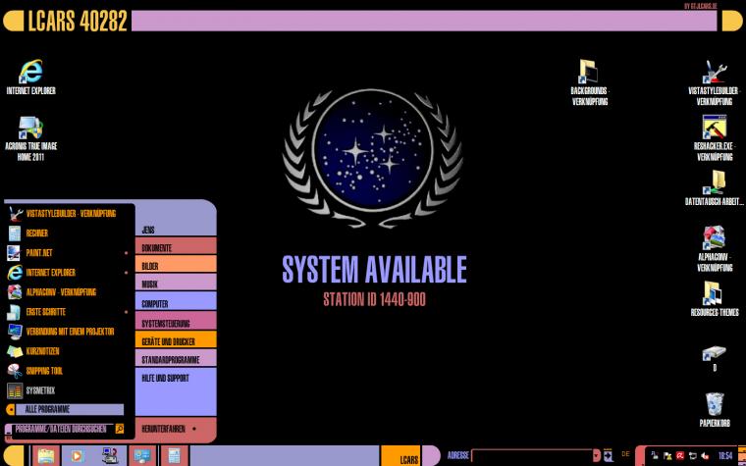The width and height of the screenshot is (746, 466).
Task: Expand Internet Explorer jump list arrow
Action: [x=126, y=273]
